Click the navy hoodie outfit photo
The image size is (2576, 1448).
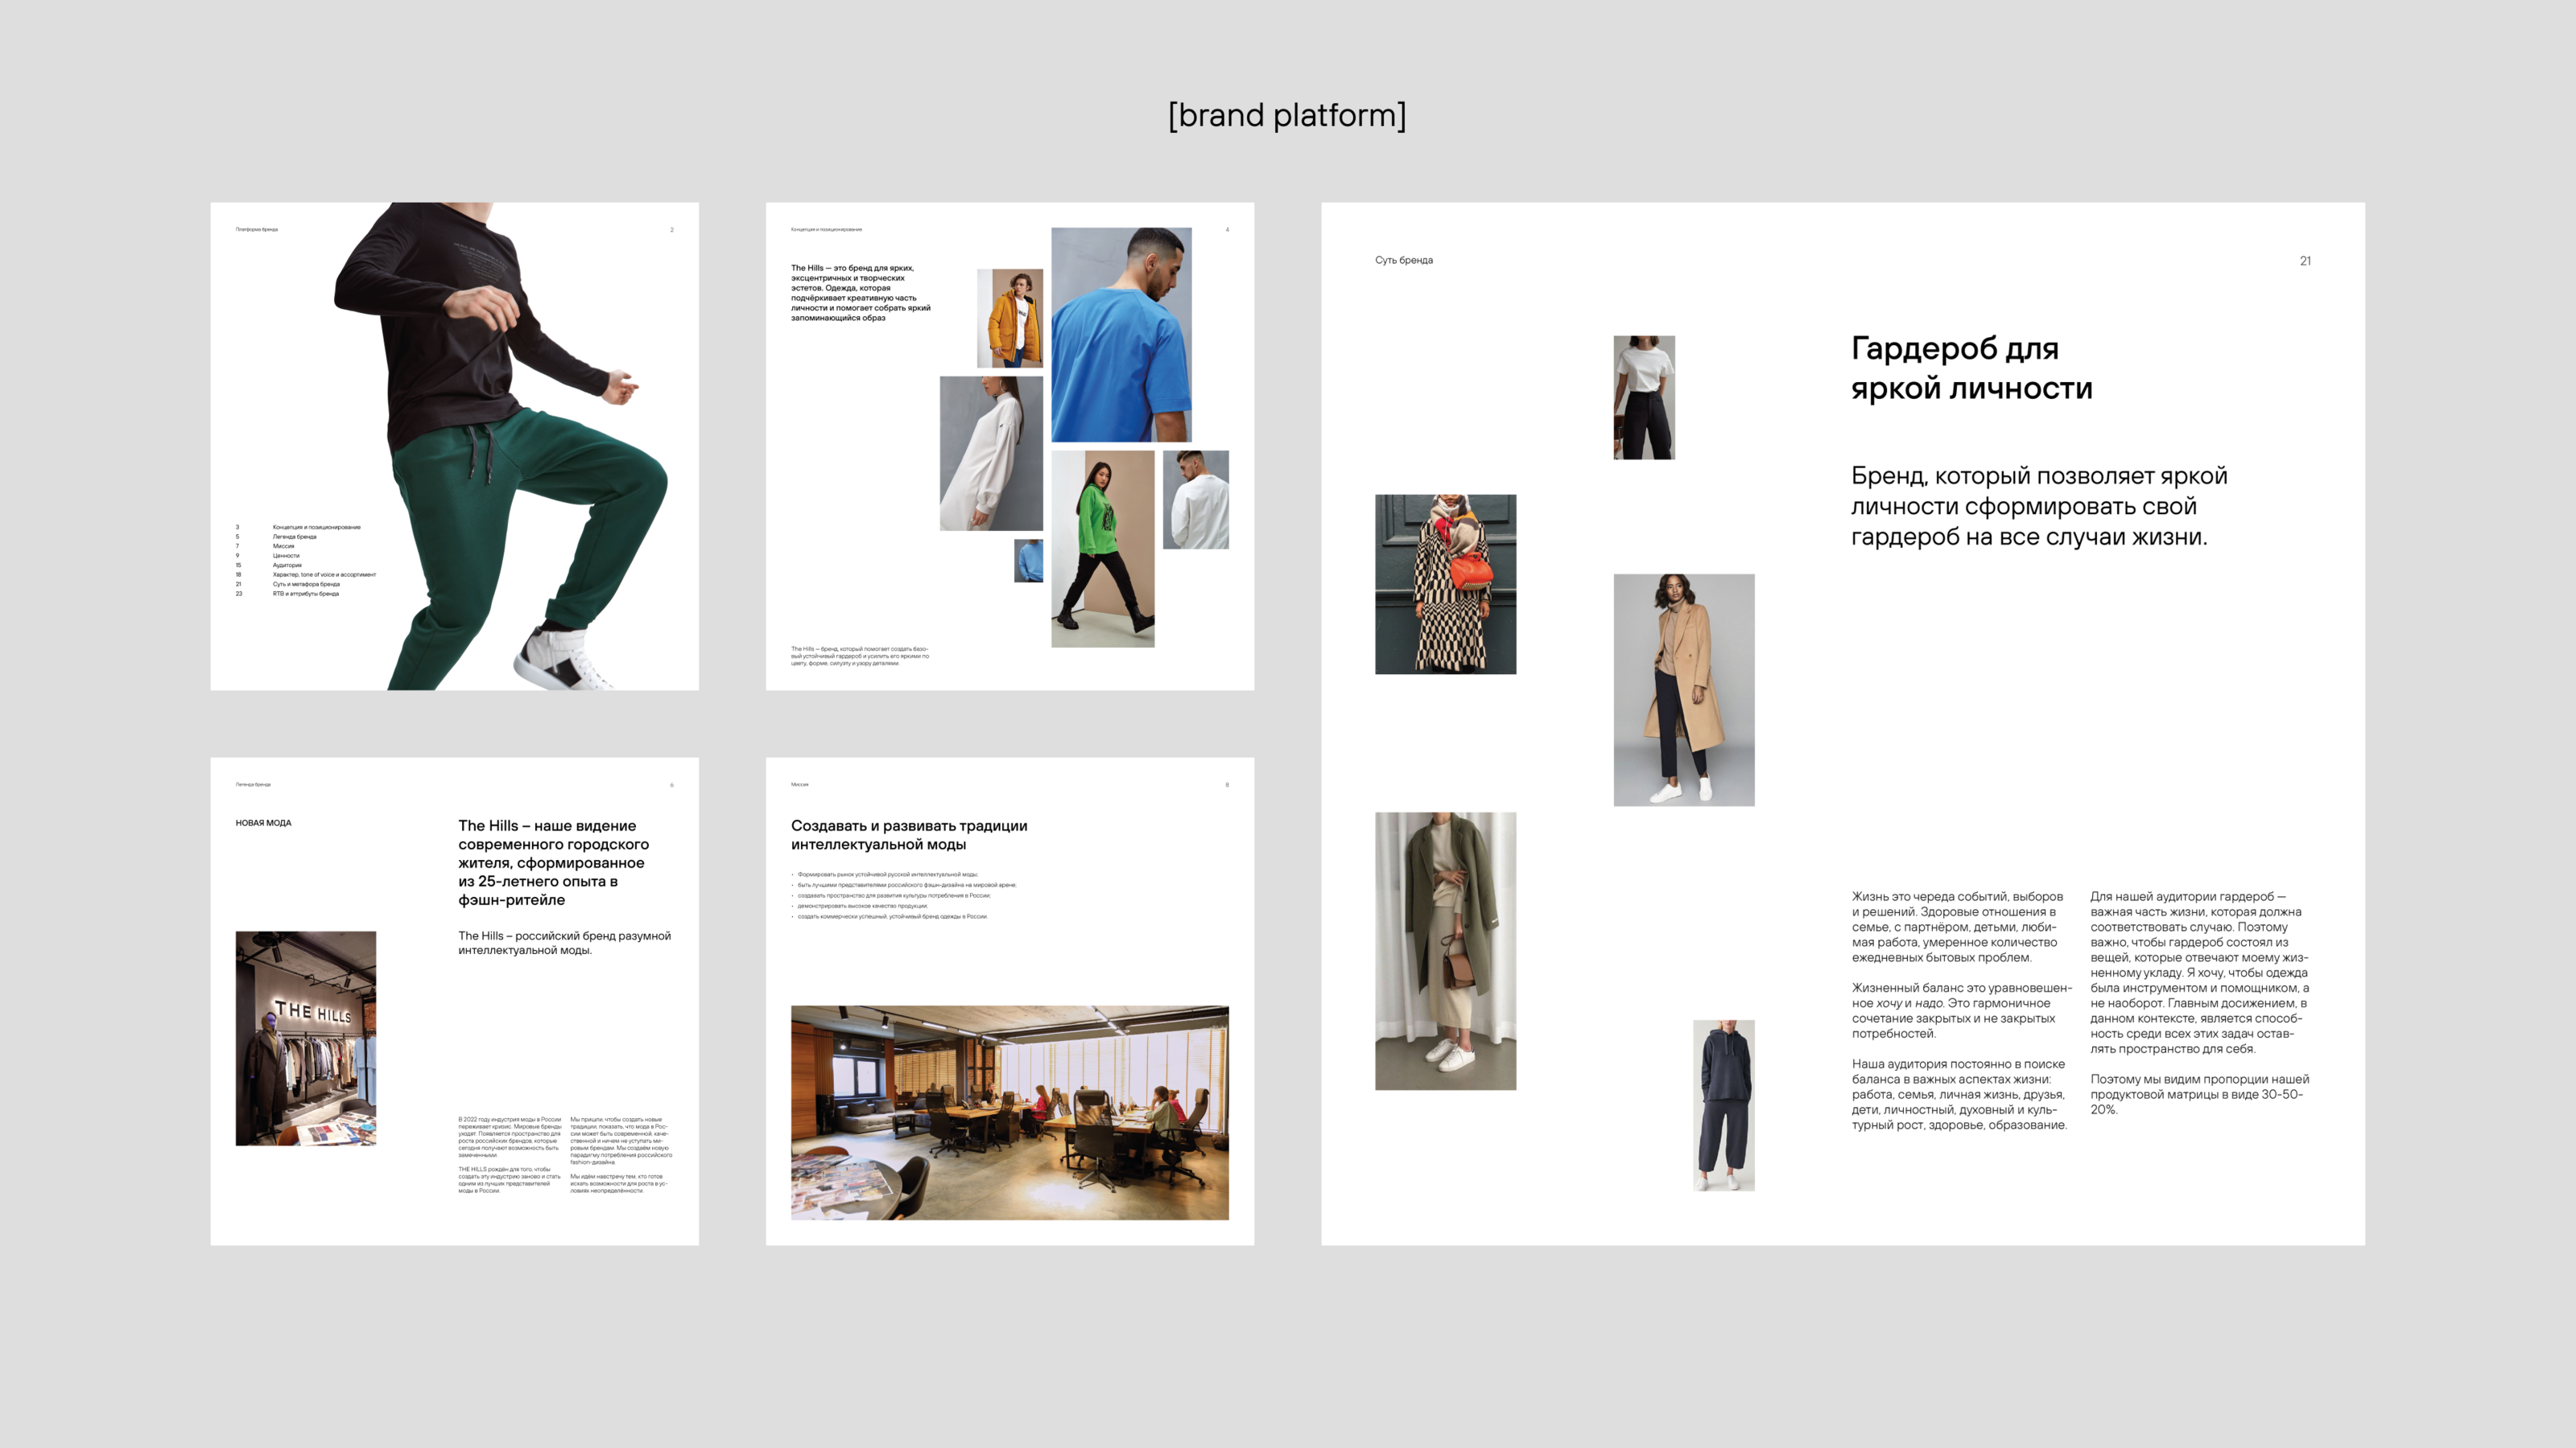[x=1722, y=1105]
